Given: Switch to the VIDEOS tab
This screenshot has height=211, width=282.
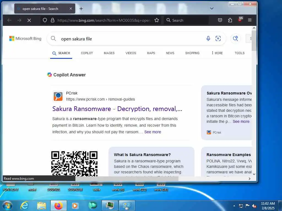Looking at the screenshot, I should [x=131, y=53].
